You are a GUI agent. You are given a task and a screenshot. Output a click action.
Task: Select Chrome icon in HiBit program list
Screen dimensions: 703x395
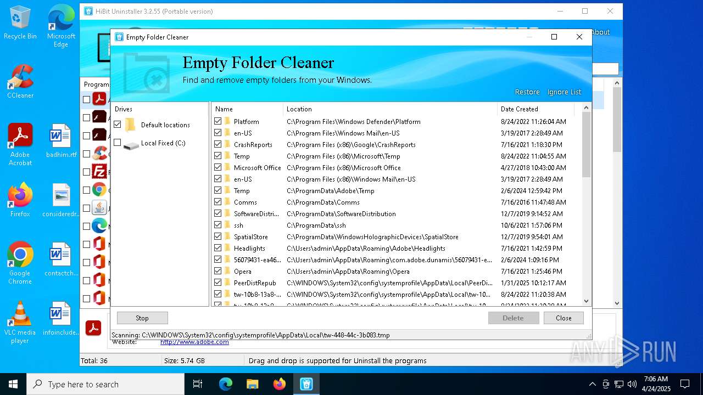pos(99,190)
